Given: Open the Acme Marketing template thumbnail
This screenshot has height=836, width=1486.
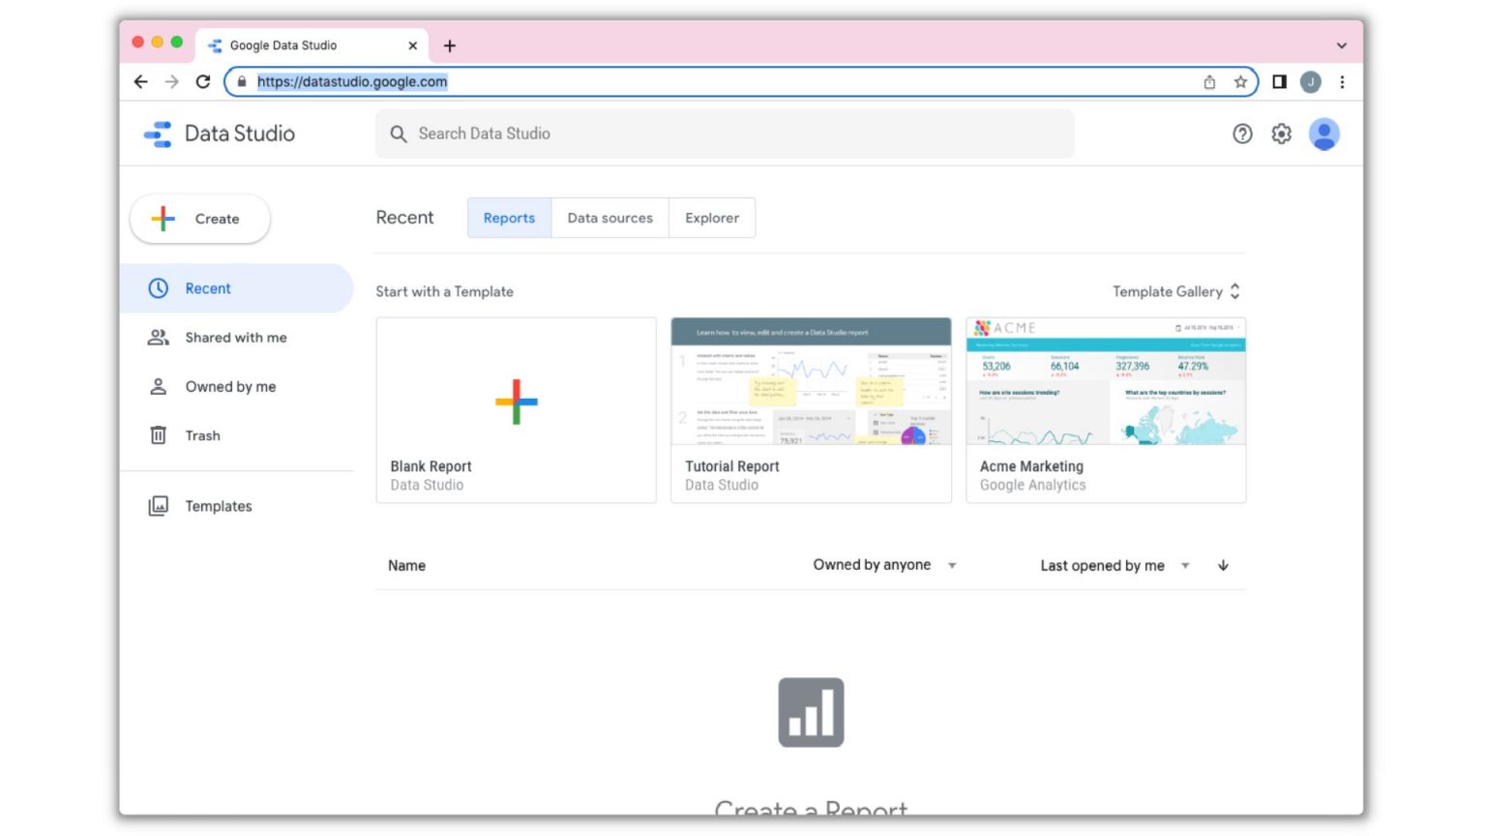Looking at the screenshot, I should pyautogui.click(x=1106, y=381).
